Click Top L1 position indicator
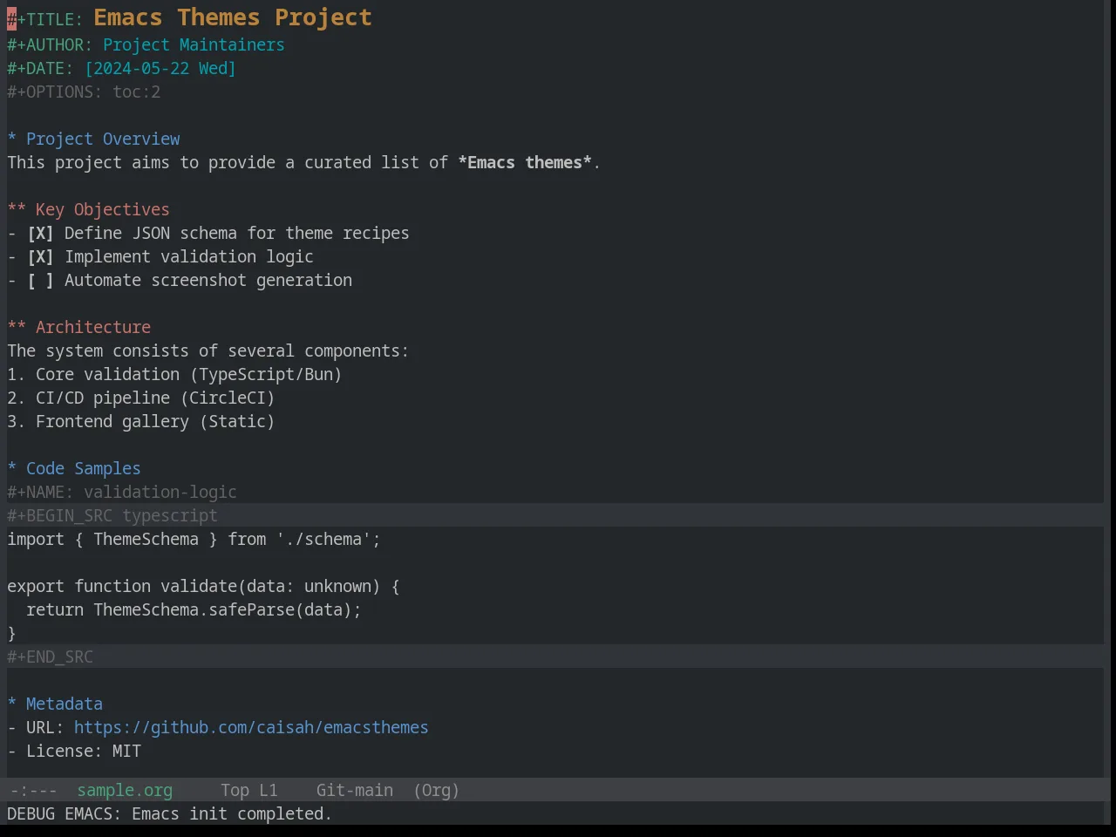The image size is (1116, 837). click(249, 791)
